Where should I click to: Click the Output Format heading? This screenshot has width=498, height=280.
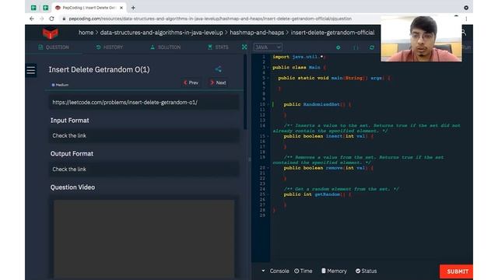click(x=72, y=154)
